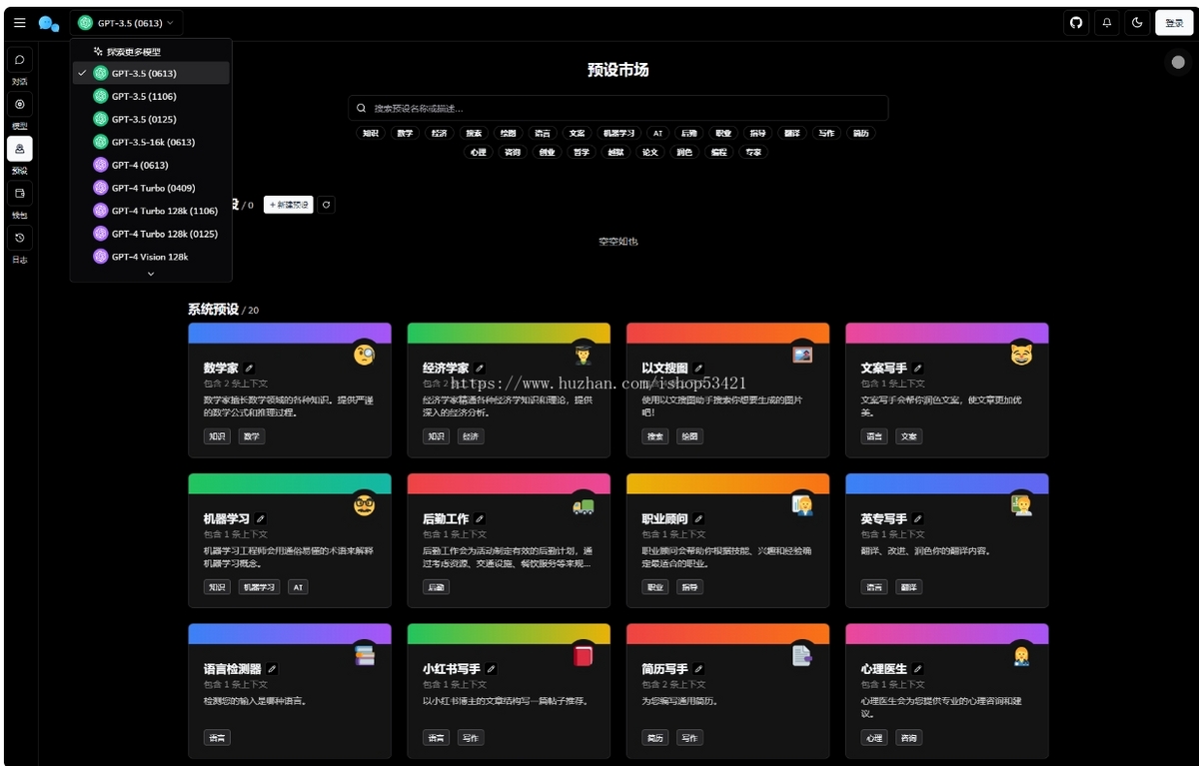This screenshot has height=766, width=1199.
Task: Select GPT-4 Turbo (0409) from the model list
Action: tap(151, 188)
